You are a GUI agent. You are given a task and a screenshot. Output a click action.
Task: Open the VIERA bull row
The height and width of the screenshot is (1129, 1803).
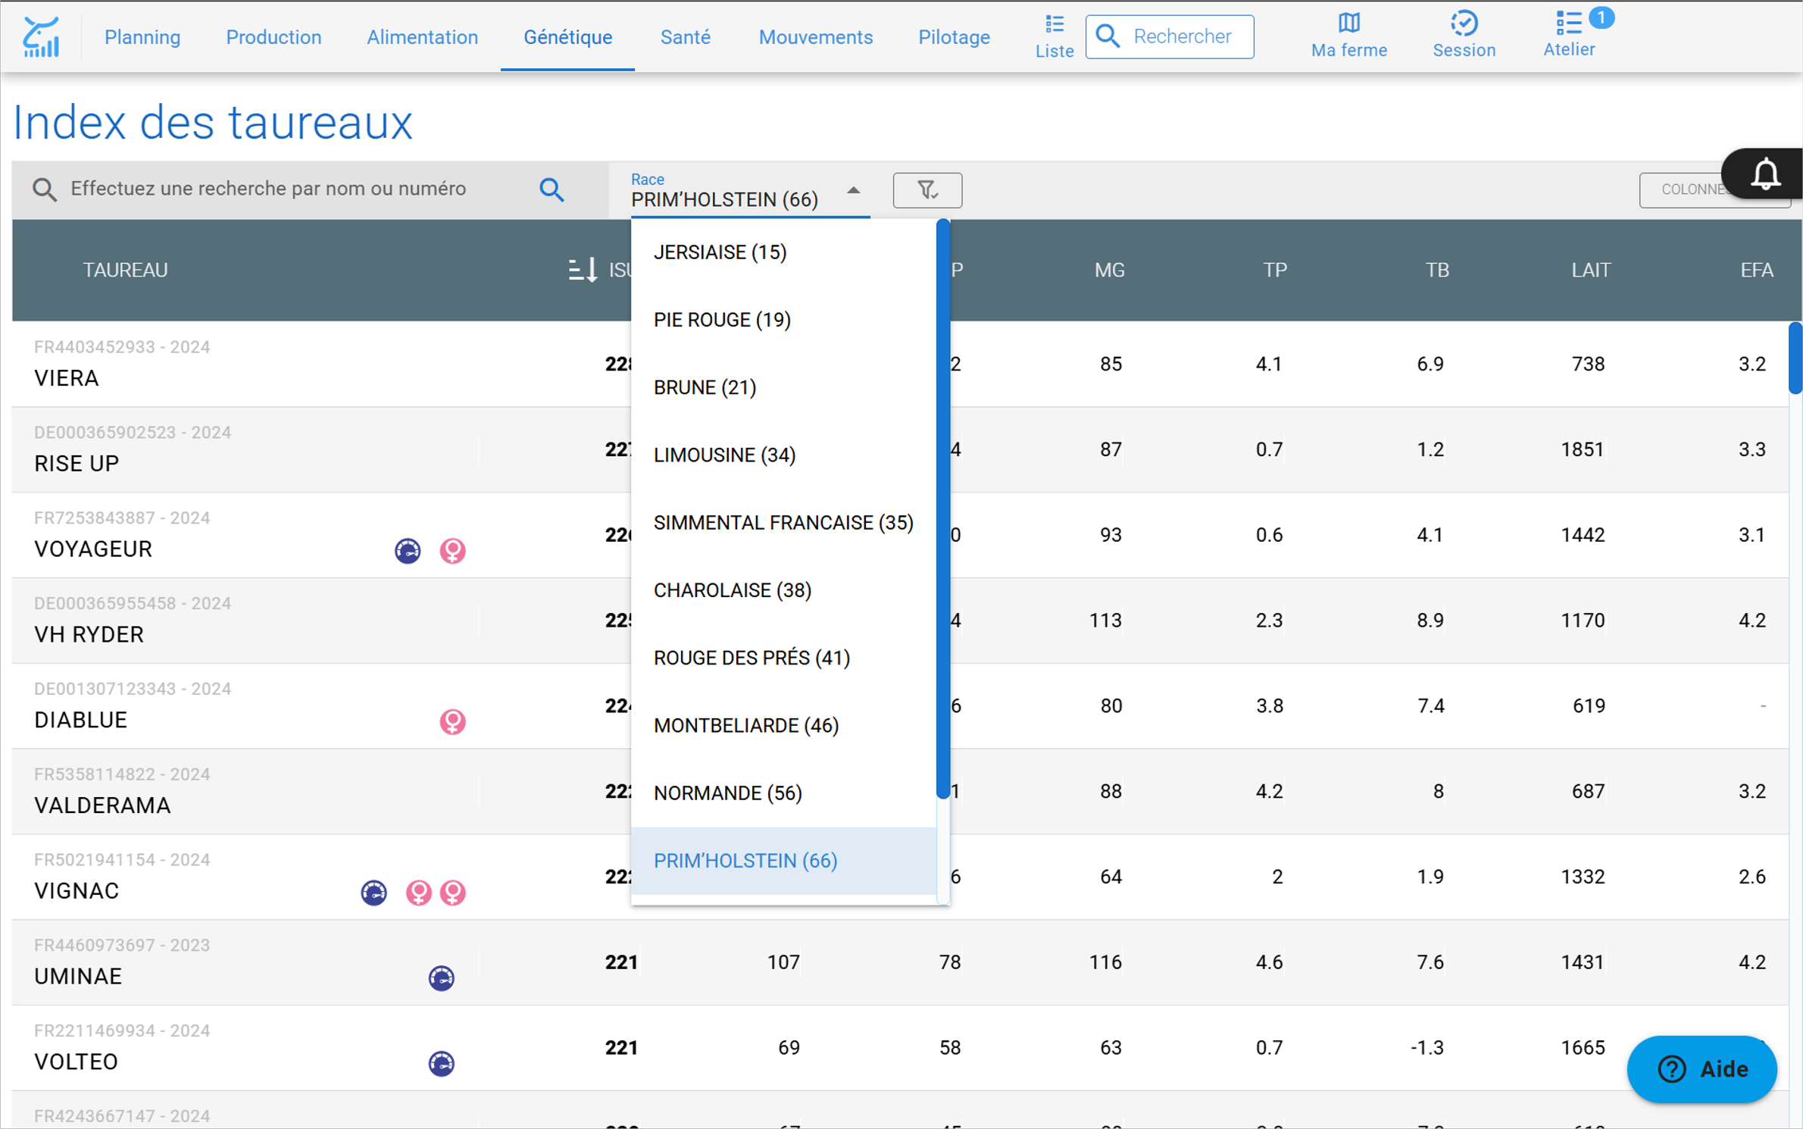click(x=900, y=364)
